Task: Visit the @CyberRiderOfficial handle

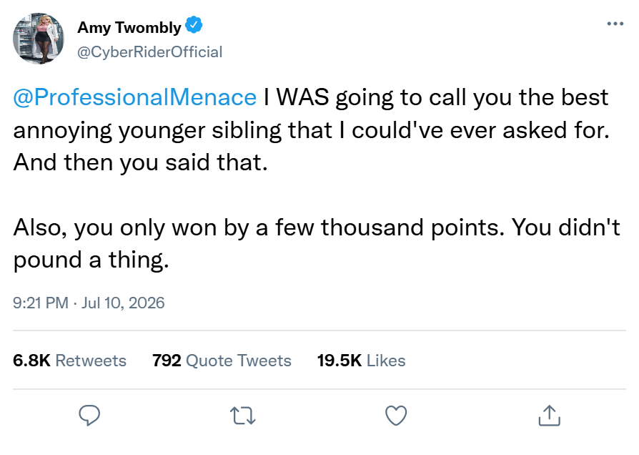Action: (x=149, y=52)
